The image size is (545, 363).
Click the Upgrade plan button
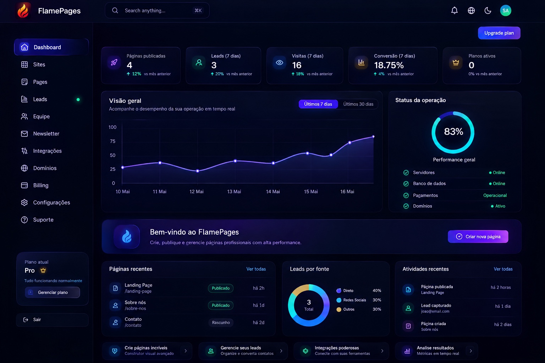tap(499, 33)
